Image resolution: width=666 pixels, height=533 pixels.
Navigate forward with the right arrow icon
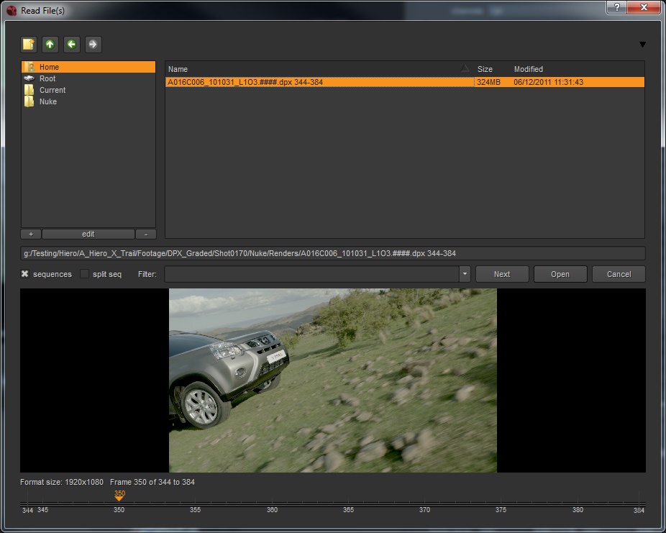[x=93, y=45]
